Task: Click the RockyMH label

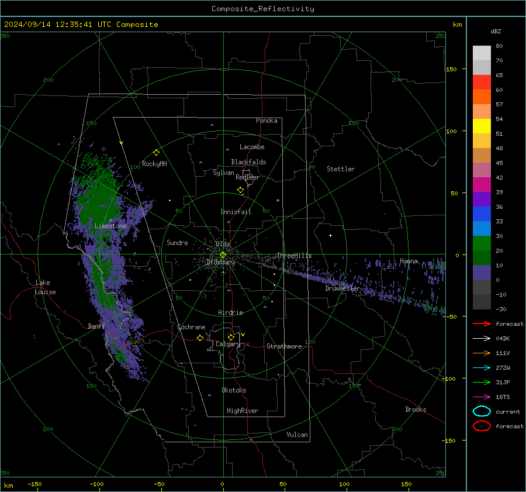Action: point(154,164)
